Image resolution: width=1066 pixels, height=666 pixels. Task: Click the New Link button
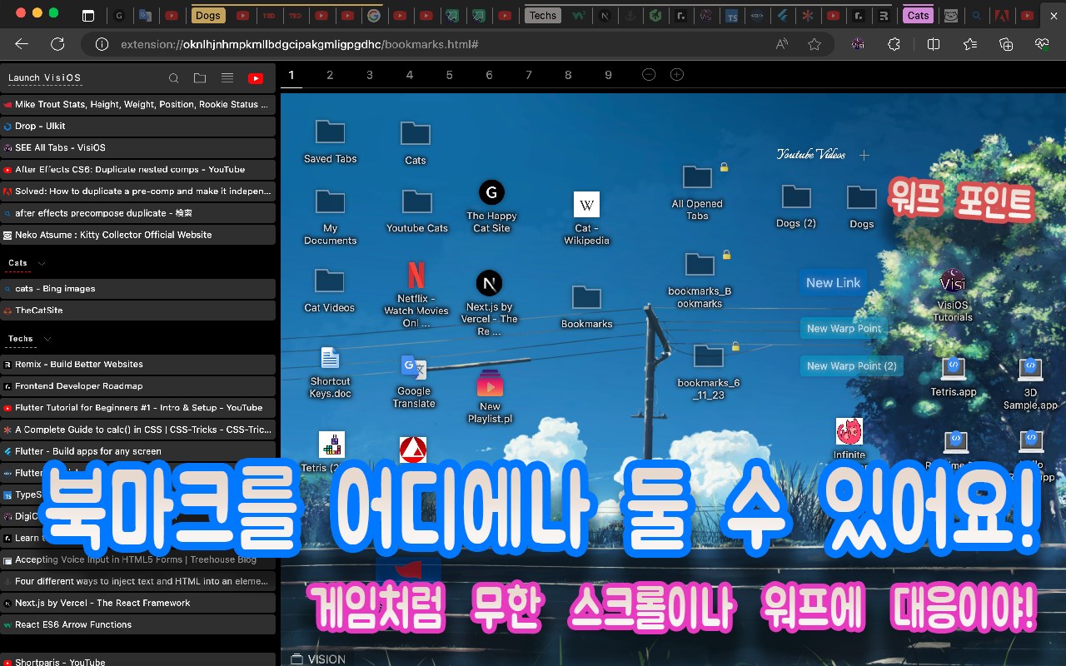pos(833,283)
